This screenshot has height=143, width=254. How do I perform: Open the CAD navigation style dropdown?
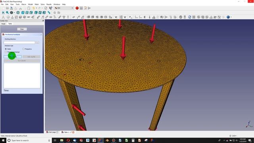pos(233,136)
